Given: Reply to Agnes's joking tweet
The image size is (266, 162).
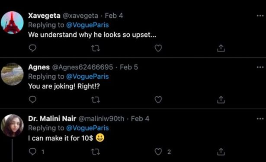Looking at the screenshot, I should click(x=32, y=100).
